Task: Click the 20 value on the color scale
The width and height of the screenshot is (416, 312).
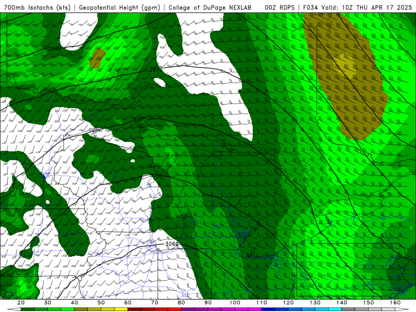Action: tap(21, 303)
